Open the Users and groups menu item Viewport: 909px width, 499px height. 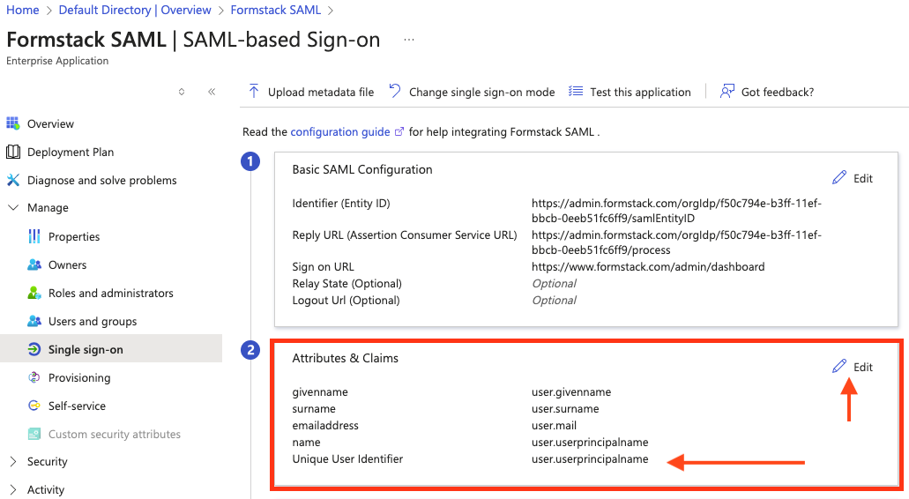tap(92, 321)
